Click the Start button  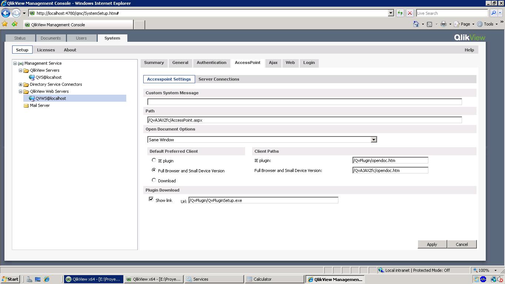[x=10, y=279]
